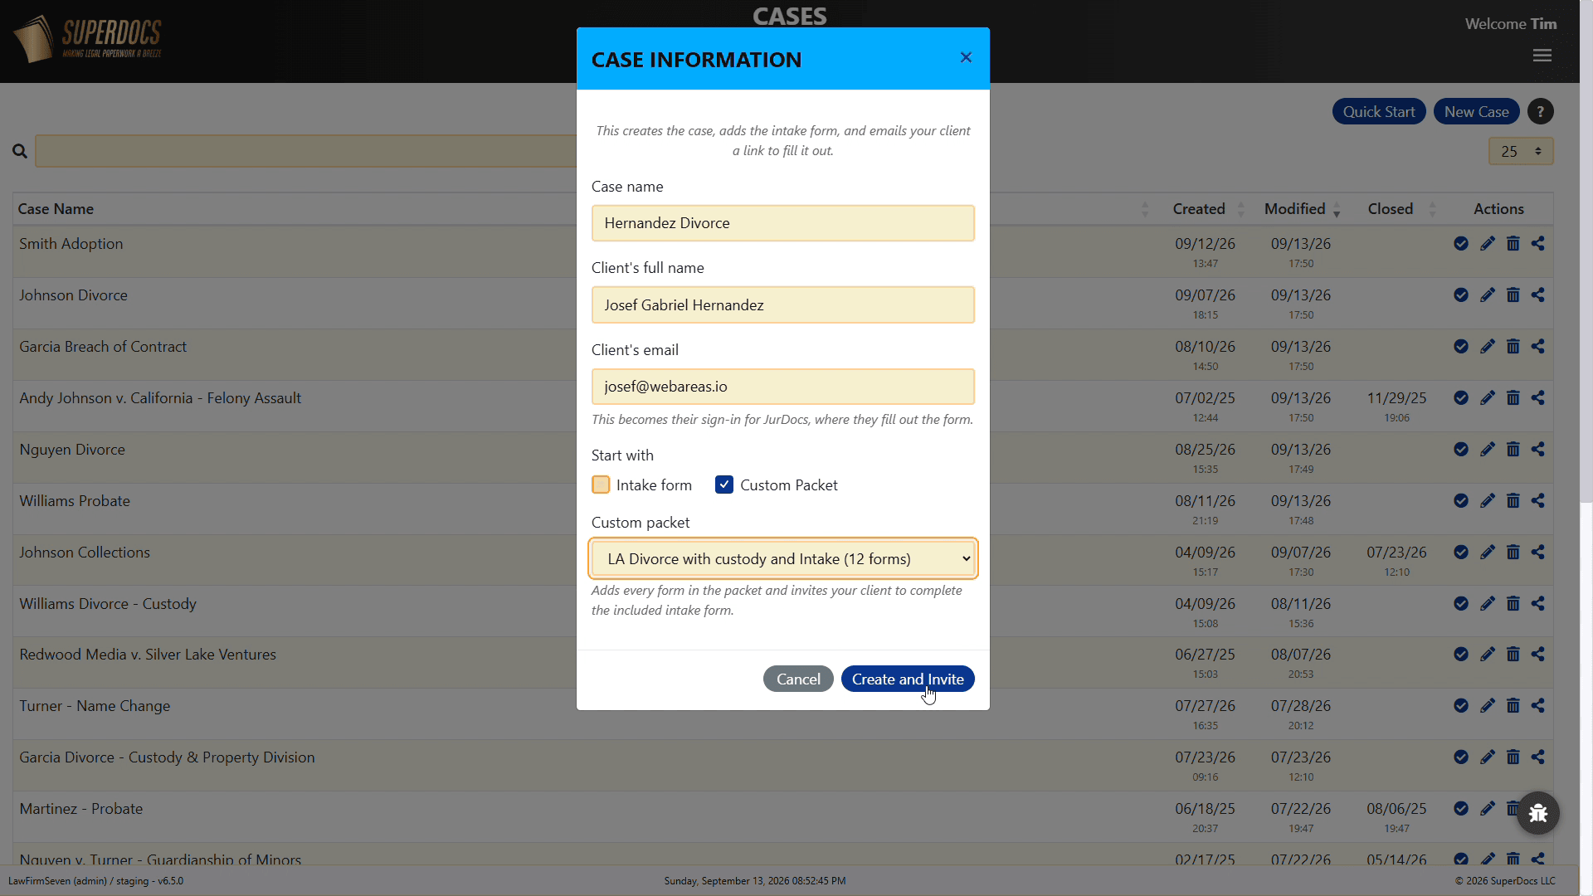This screenshot has height=896, width=1593.
Task: Open the Turner - Name Change case
Action: coord(95,706)
